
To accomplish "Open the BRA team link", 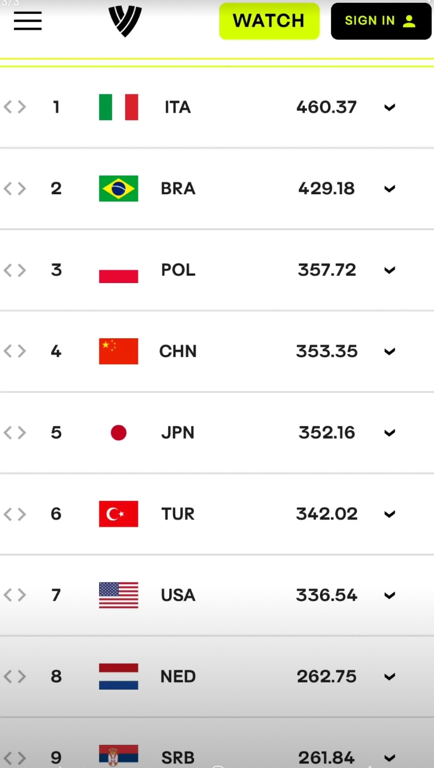I will pos(178,189).
